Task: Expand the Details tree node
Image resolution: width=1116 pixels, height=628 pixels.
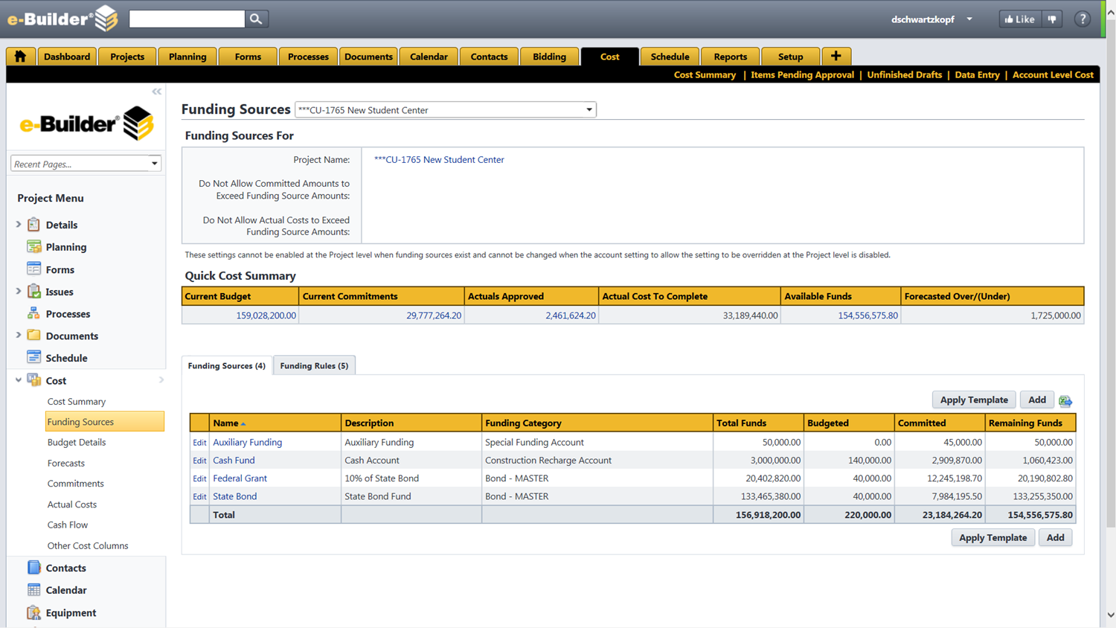Action: coord(19,224)
